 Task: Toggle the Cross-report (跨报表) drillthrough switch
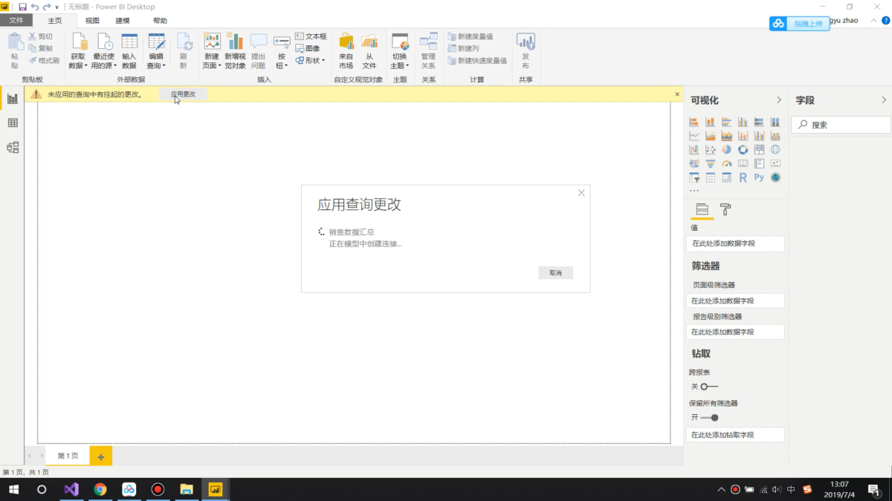[x=709, y=386]
